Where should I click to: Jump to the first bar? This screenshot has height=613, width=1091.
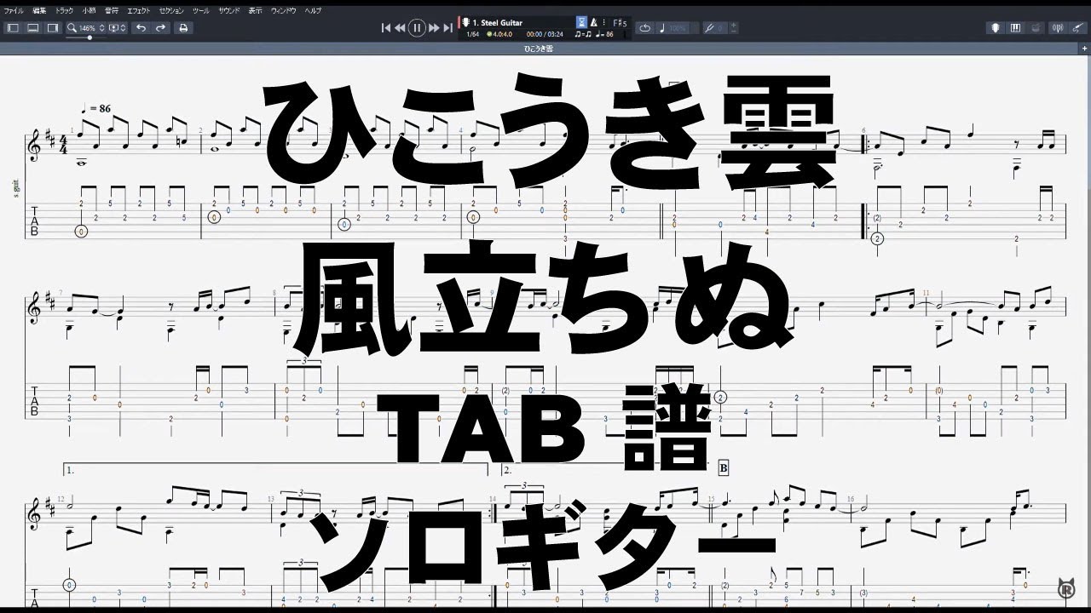pos(386,28)
